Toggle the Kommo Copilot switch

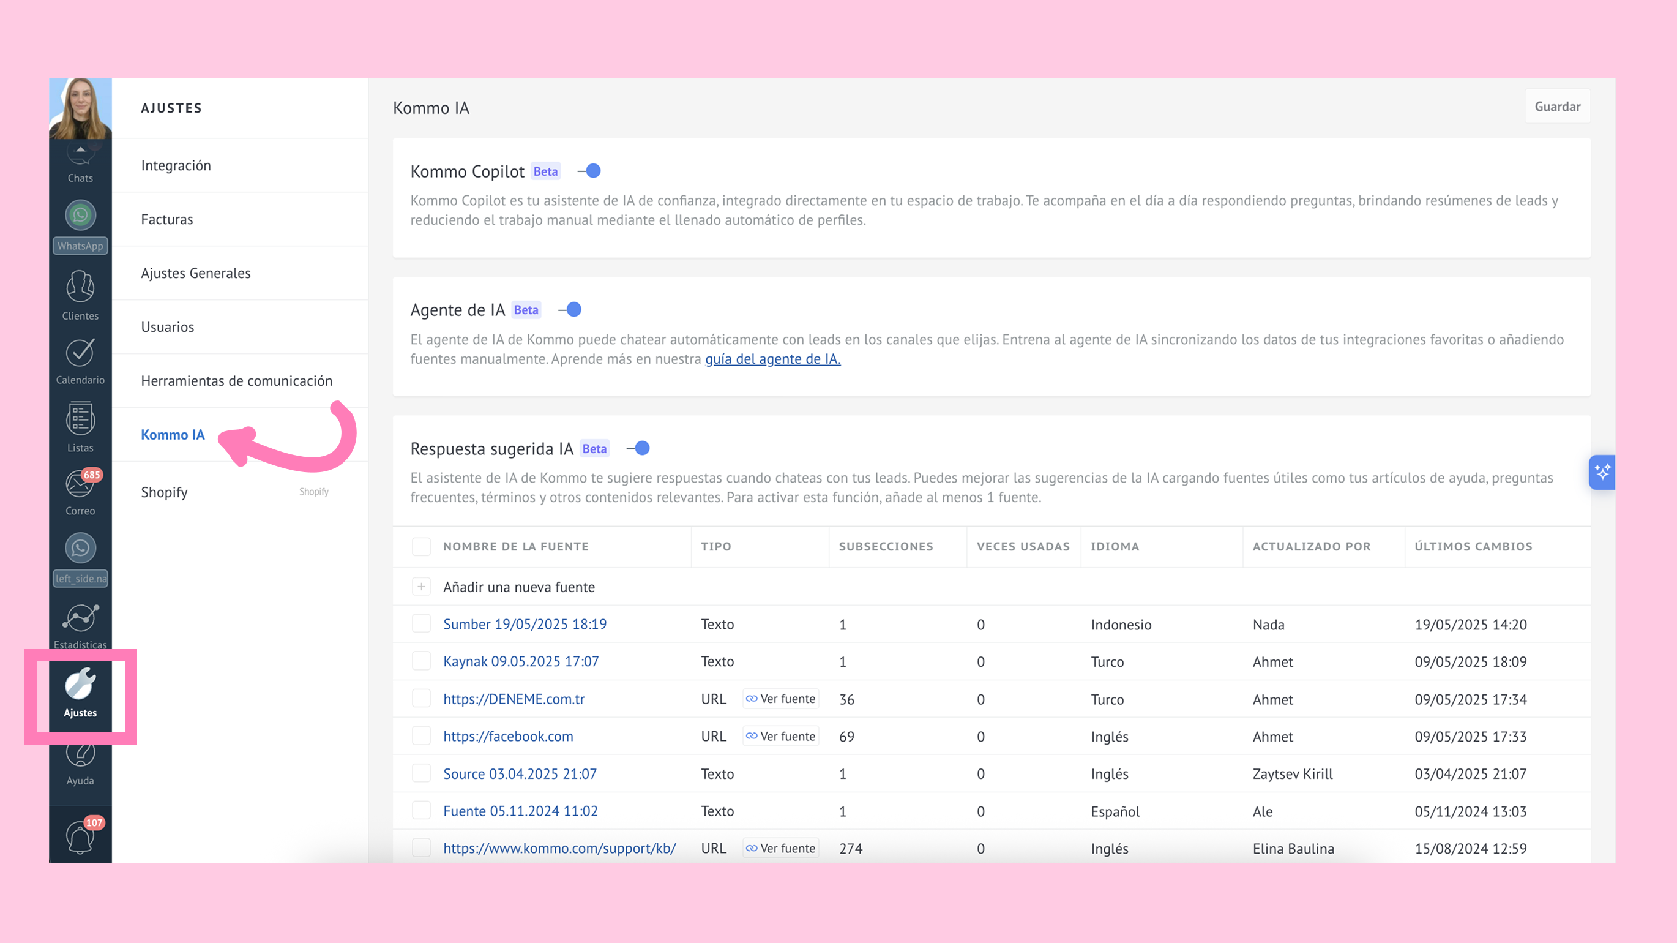[x=589, y=171]
